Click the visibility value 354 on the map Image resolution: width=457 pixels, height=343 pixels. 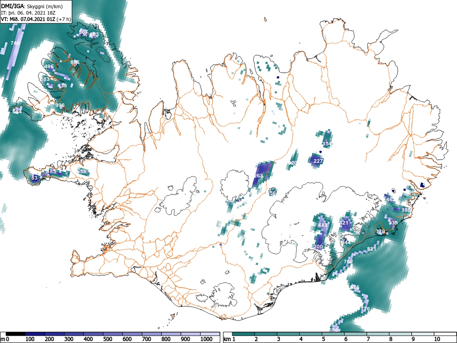pyautogui.click(x=327, y=144)
